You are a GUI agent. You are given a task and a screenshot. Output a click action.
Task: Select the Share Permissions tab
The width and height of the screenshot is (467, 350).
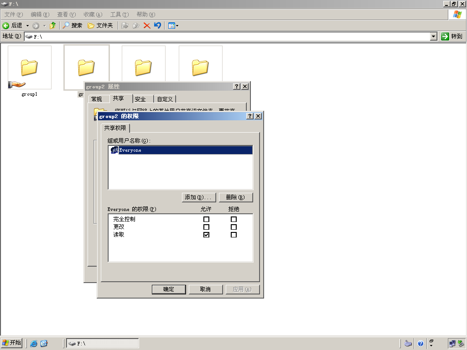[x=115, y=128]
